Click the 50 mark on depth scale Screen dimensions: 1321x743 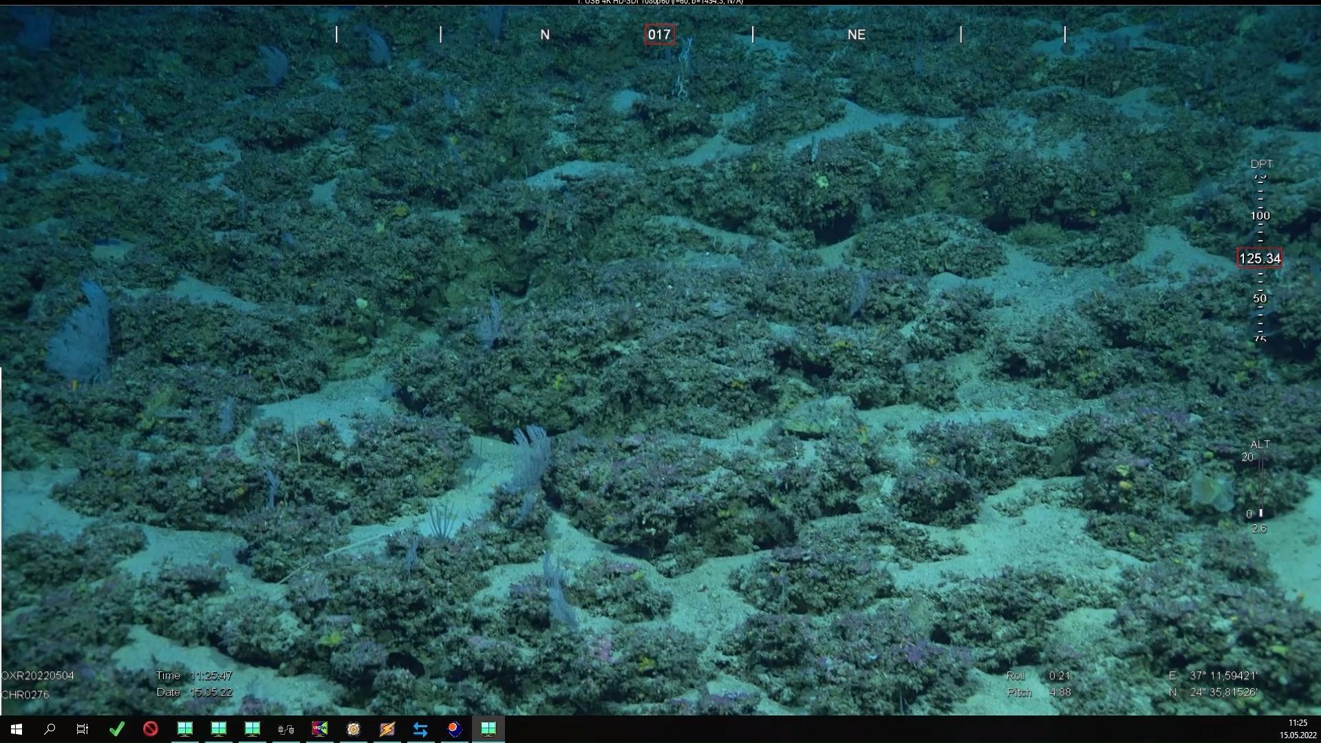(x=1260, y=299)
